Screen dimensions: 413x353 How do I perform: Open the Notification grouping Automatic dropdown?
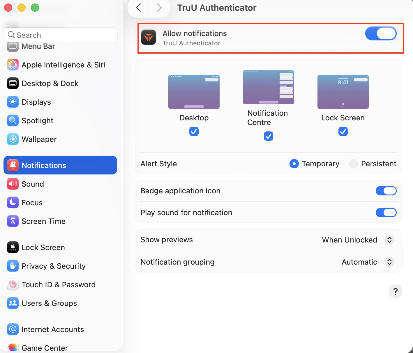pos(368,262)
